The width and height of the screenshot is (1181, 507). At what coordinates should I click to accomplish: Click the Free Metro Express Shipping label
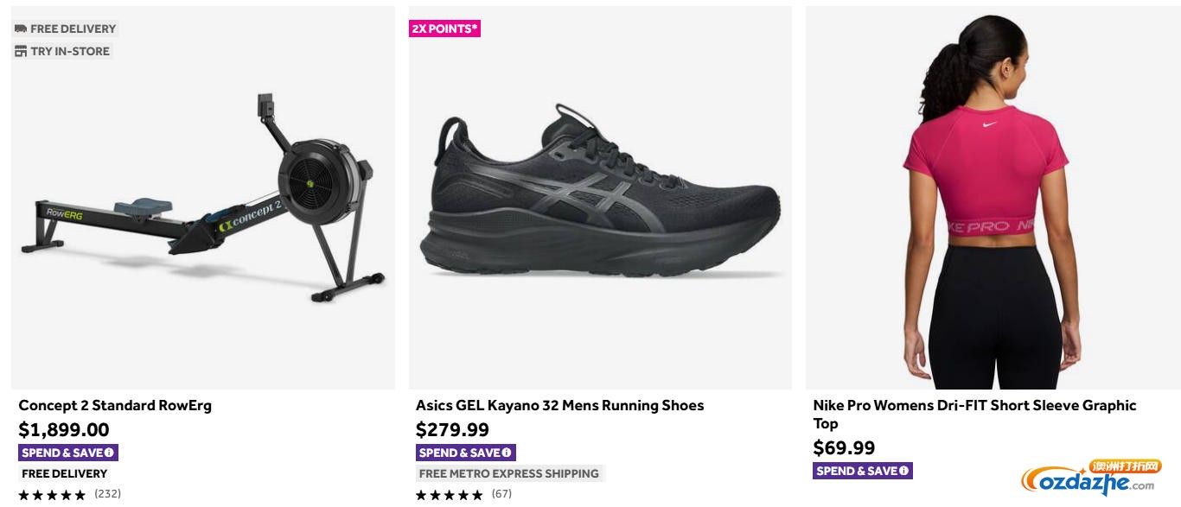[x=509, y=473]
